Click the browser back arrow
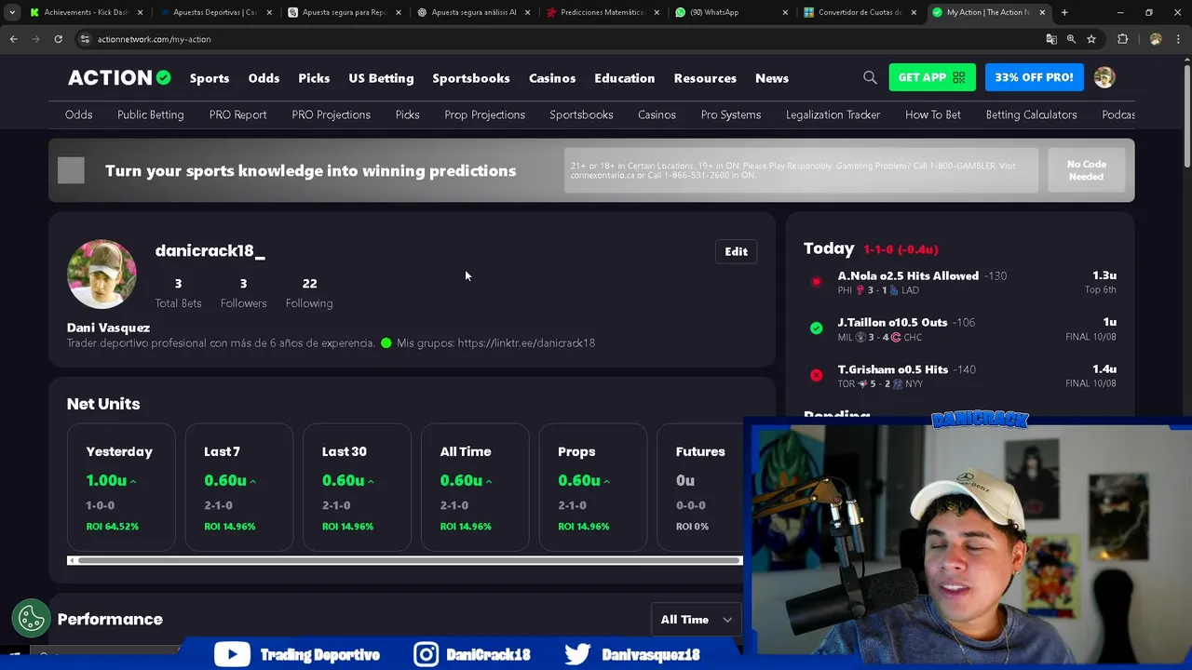1192x670 pixels. [x=13, y=39]
